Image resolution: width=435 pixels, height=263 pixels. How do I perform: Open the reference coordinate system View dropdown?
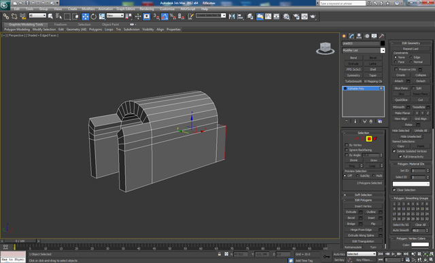115,16
